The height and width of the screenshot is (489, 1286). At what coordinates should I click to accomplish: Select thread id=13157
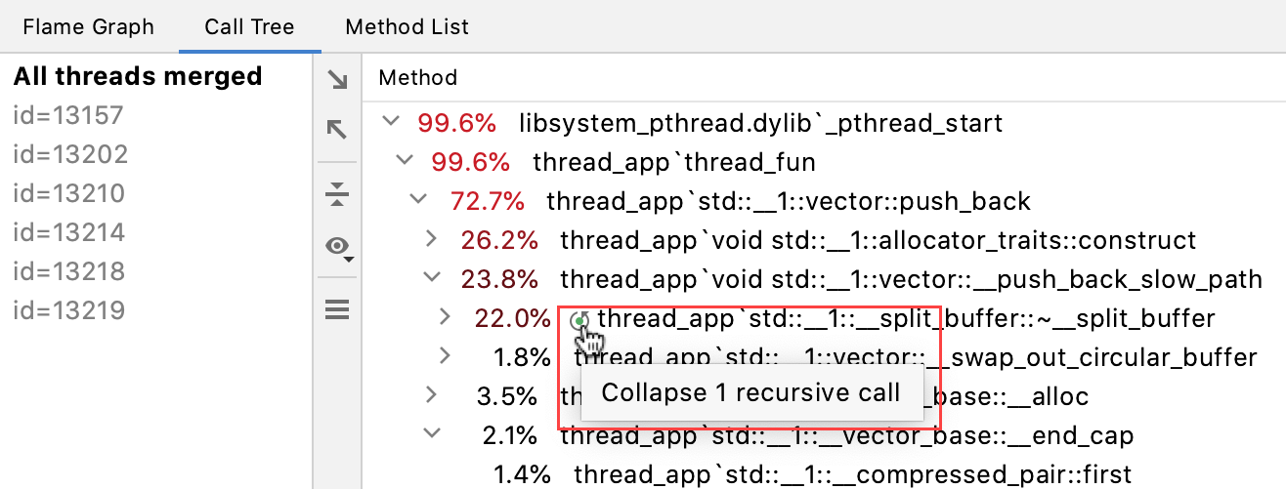(68, 116)
